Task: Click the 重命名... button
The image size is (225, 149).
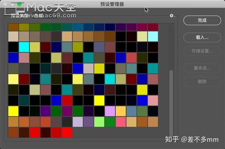Action: [x=202, y=68]
